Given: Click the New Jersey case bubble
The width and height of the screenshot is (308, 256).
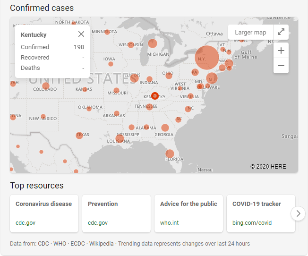Looking at the screenshot, I should click(212, 78).
